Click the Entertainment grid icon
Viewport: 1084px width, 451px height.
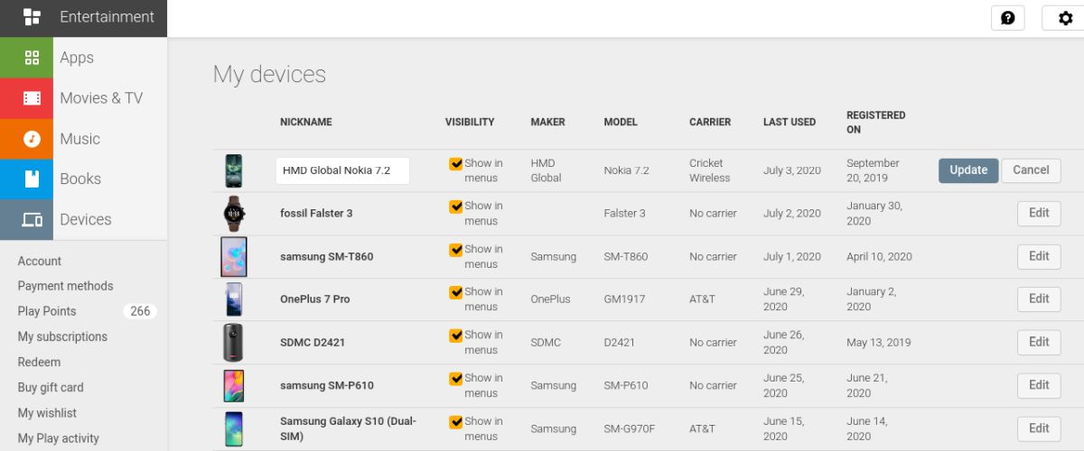pyautogui.click(x=32, y=17)
